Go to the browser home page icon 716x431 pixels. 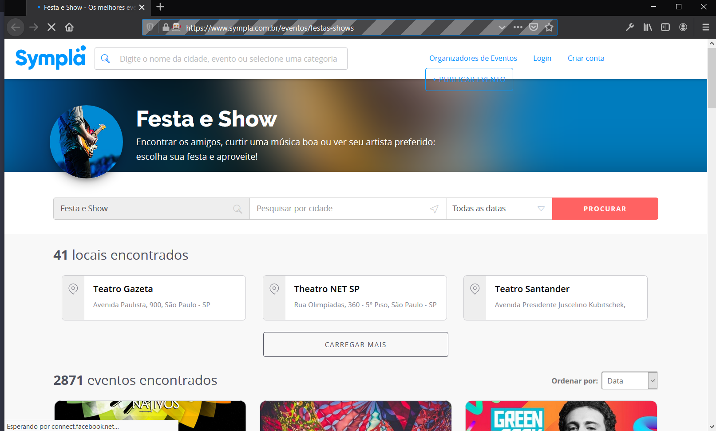coord(69,28)
